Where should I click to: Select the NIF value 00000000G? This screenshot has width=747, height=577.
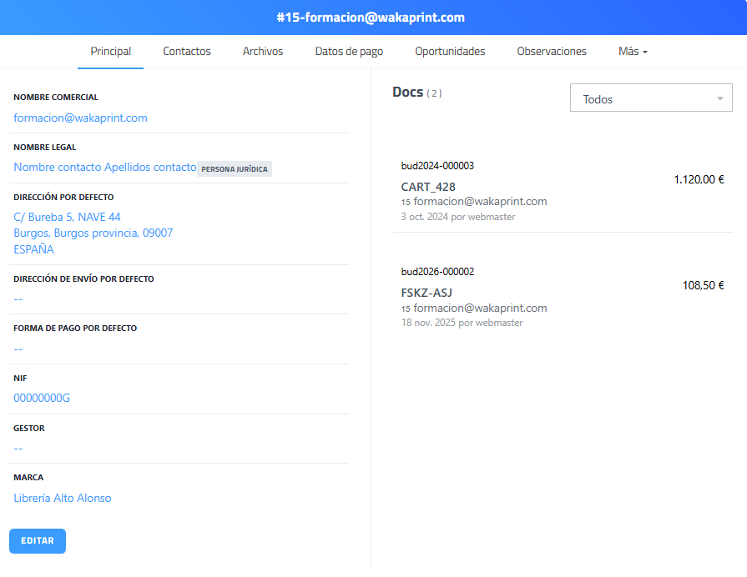pos(42,398)
